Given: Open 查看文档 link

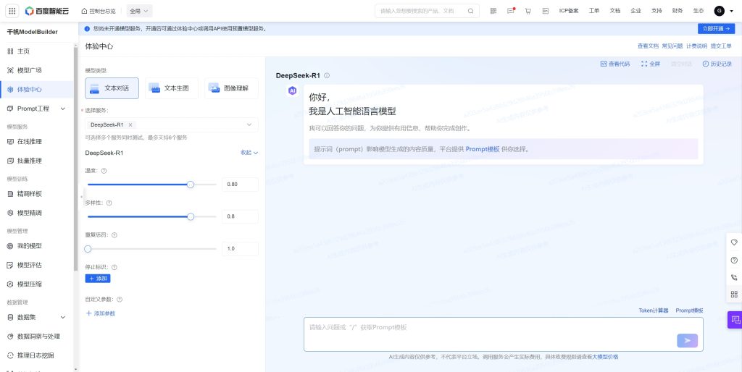Looking at the screenshot, I should [648, 46].
